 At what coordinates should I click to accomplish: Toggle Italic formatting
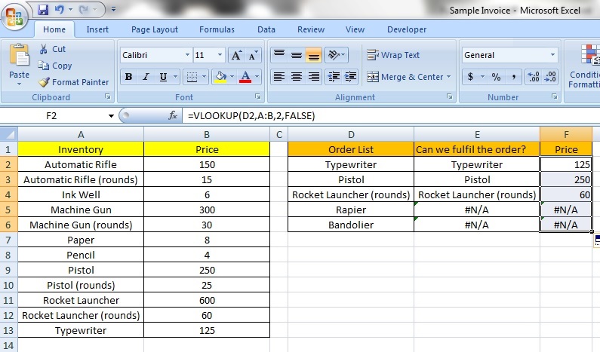coord(146,77)
